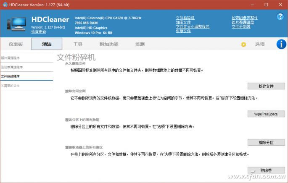Click the yellow gear options icon
This screenshot has width=288, height=183.
coord(243,44)
